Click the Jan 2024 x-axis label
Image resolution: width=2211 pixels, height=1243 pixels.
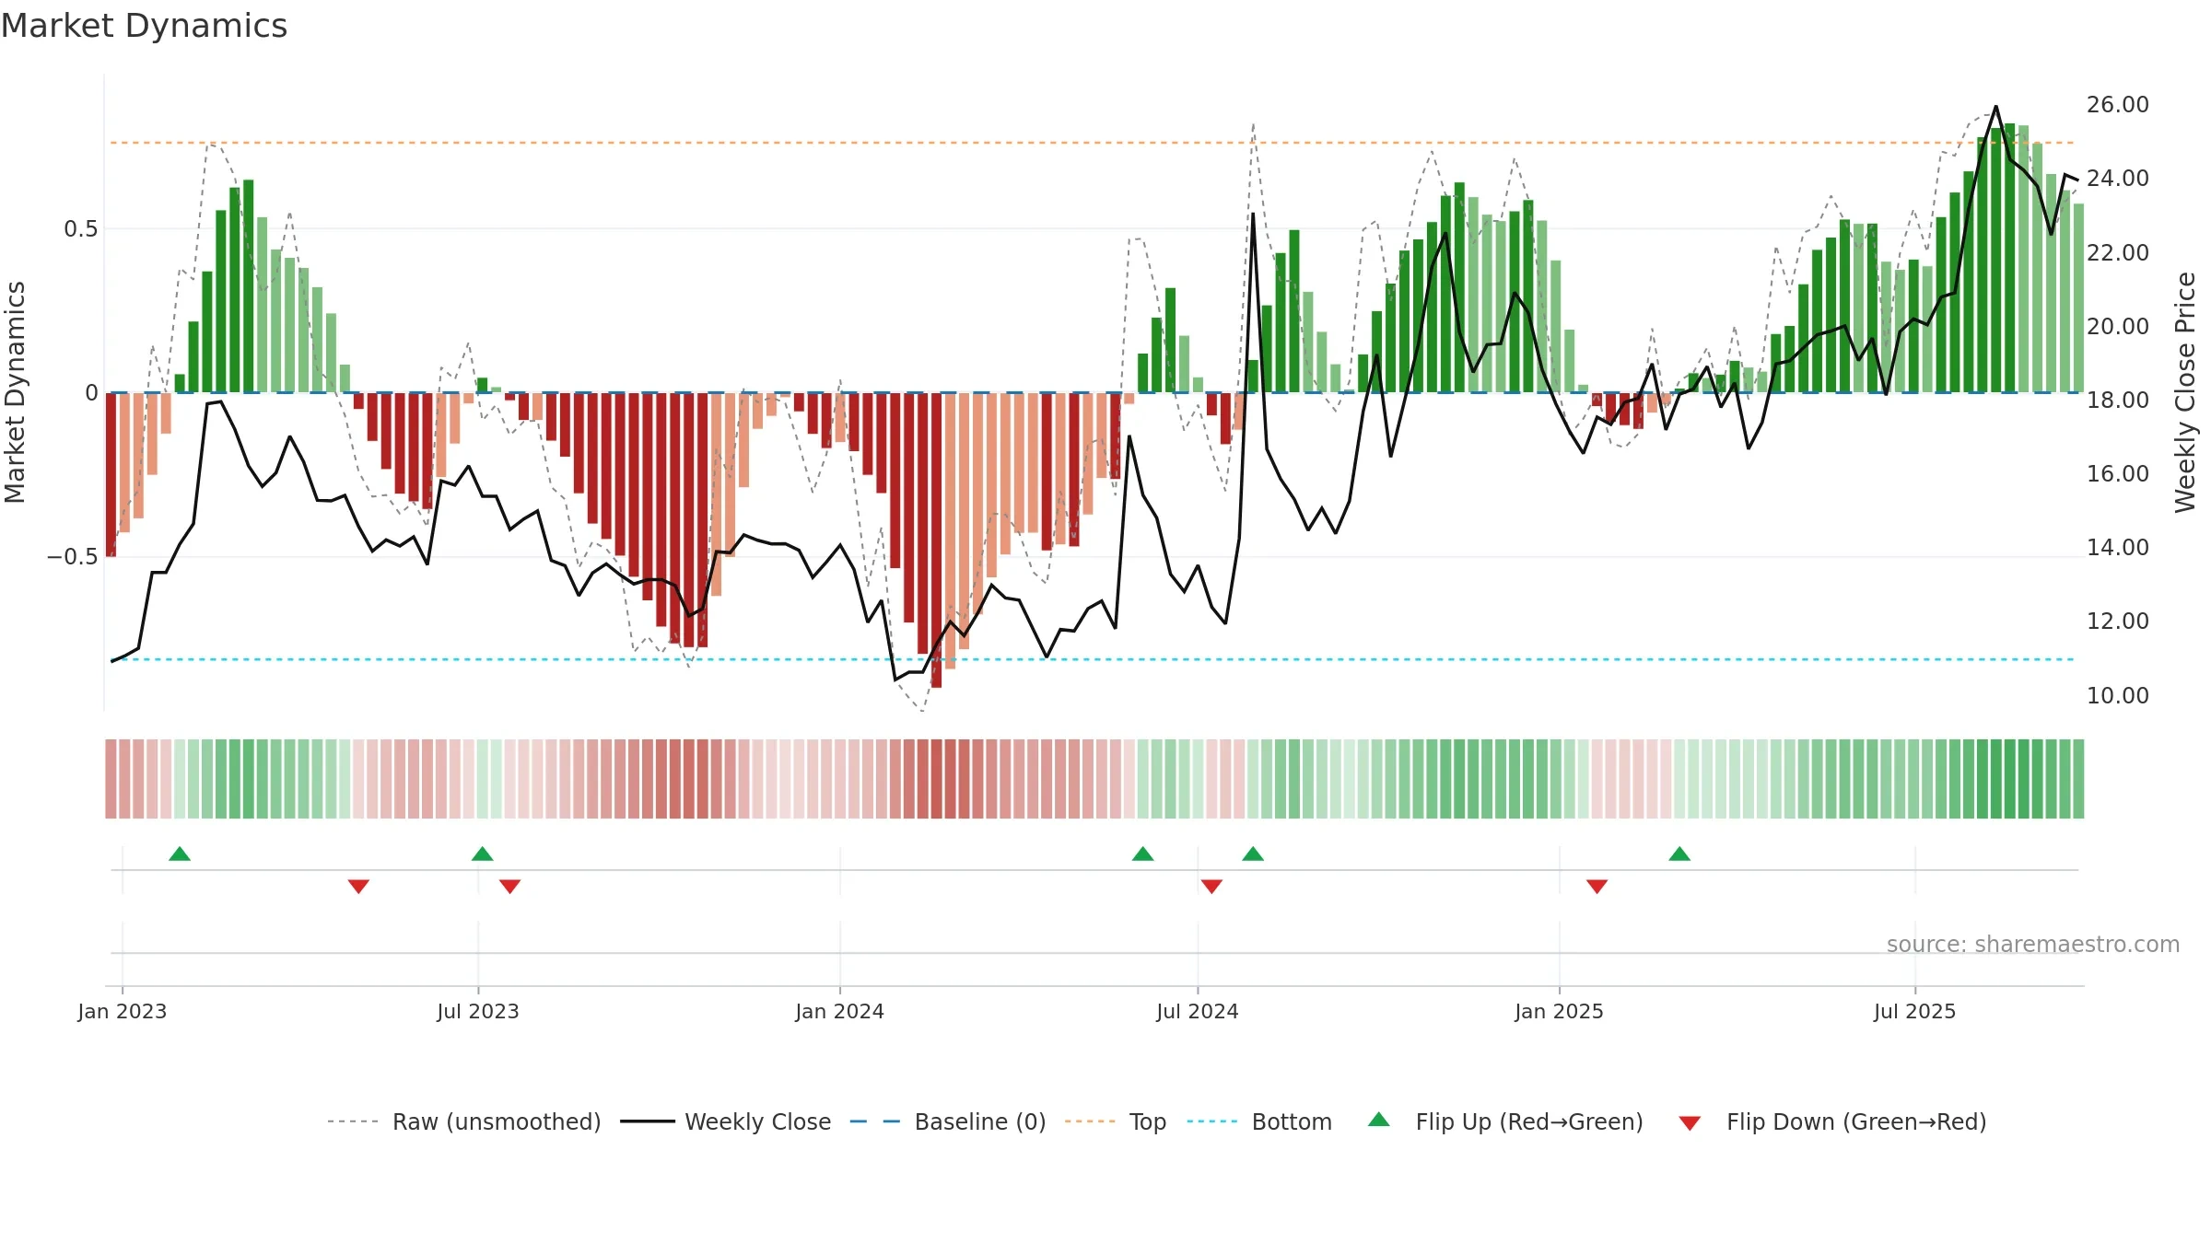tap(840, 1011)
